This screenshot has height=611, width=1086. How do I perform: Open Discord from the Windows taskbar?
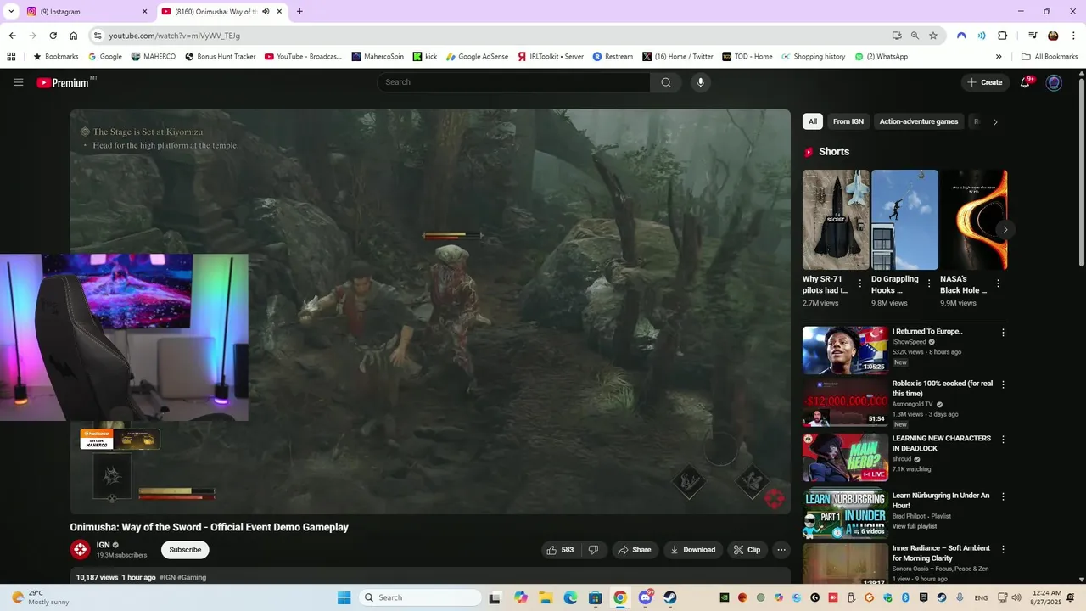[646, 597]
